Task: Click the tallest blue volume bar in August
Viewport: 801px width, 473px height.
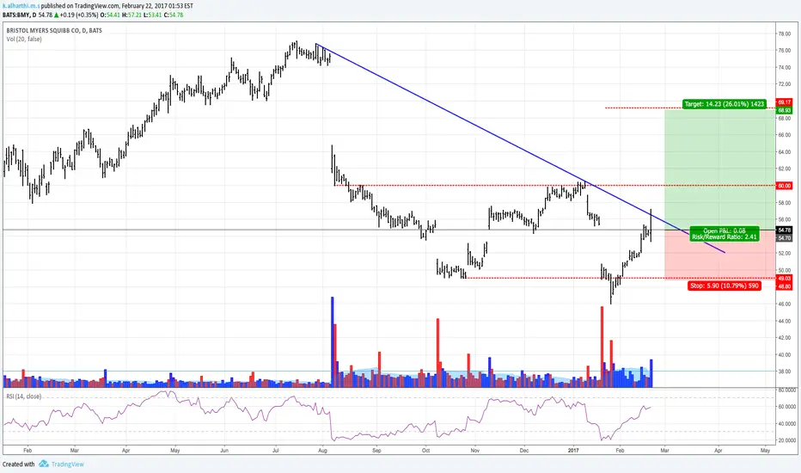Action: [x=332, y=341]
